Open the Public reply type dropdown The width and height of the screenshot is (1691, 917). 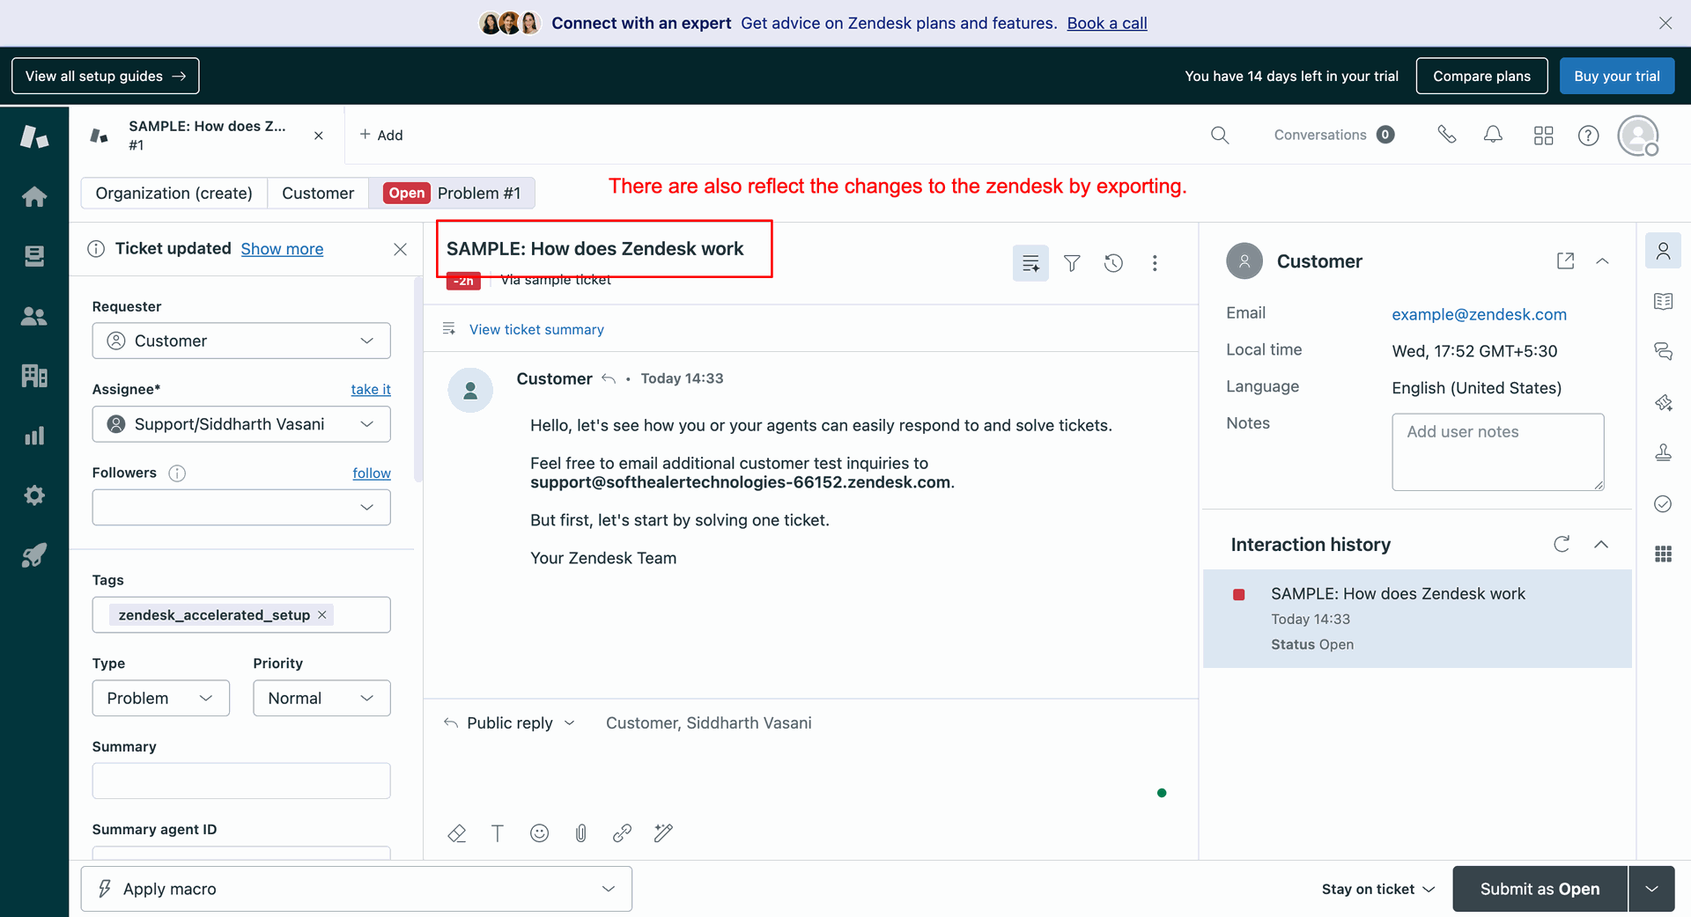(x=510, y=723)
